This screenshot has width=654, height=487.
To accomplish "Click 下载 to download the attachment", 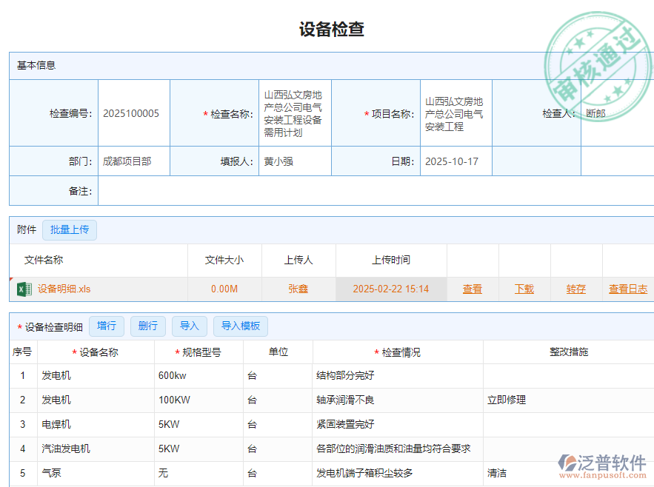I will click(524, 289).
